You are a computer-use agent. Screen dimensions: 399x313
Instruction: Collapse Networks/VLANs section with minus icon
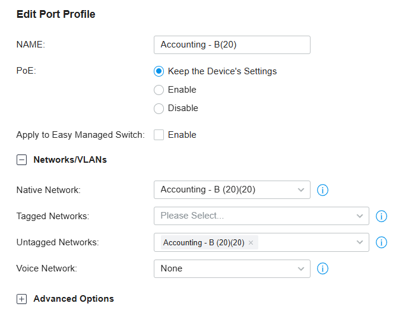tap(21, 160)
